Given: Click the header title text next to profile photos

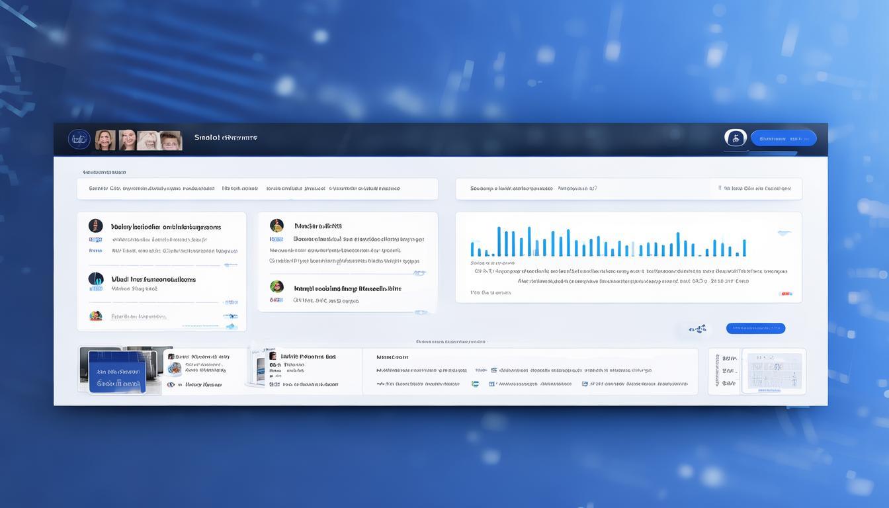Looking at the screenshot, I should point(226,138).
